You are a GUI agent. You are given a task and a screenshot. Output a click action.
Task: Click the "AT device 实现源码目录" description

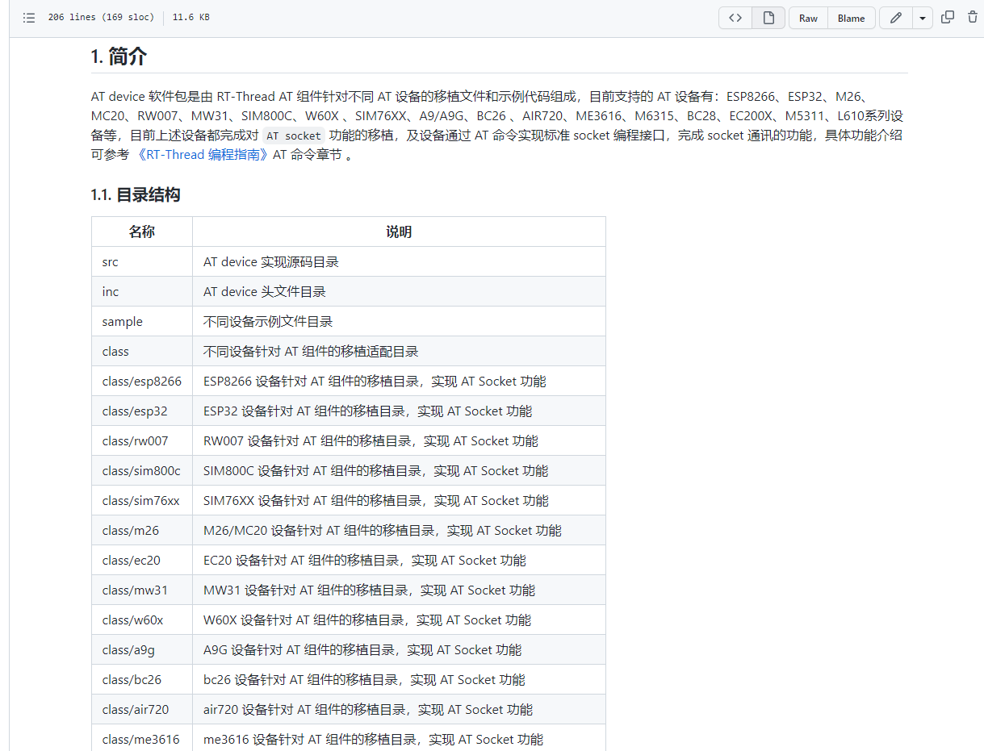pyautogui.click(x=271, y=261)
